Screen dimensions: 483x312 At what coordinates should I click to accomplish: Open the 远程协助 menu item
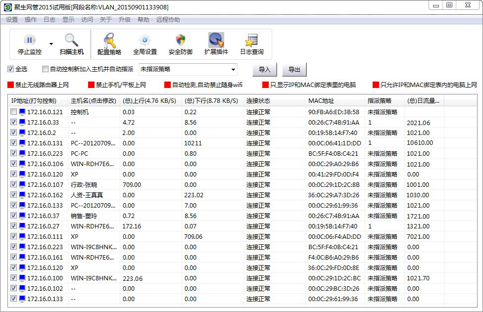click(168, 20)
